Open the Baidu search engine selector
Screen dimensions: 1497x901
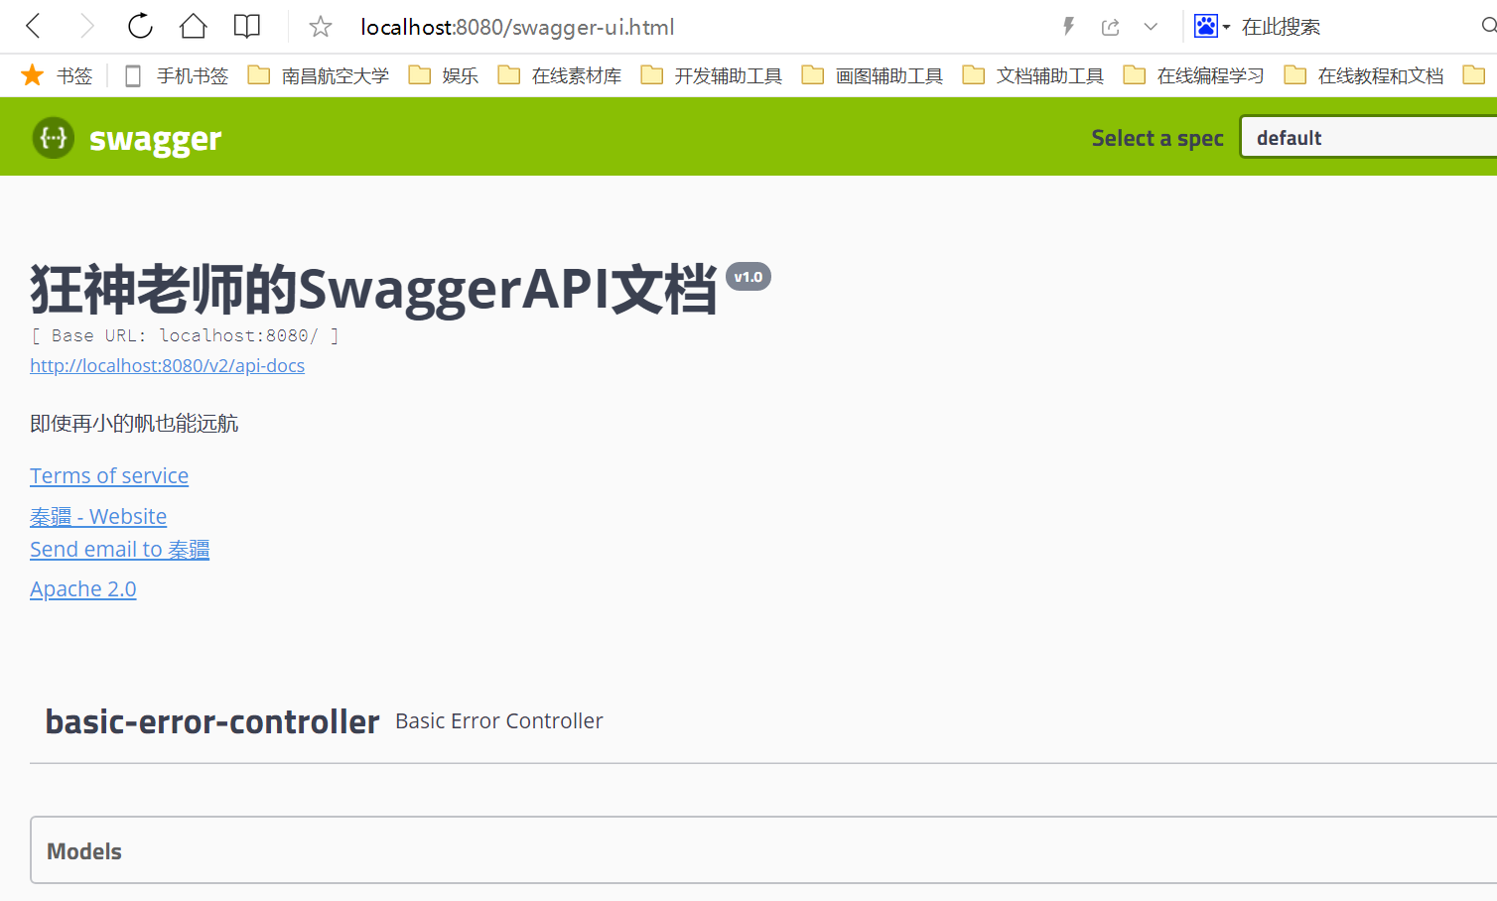pyautogui.click(x=1211, y=27)
